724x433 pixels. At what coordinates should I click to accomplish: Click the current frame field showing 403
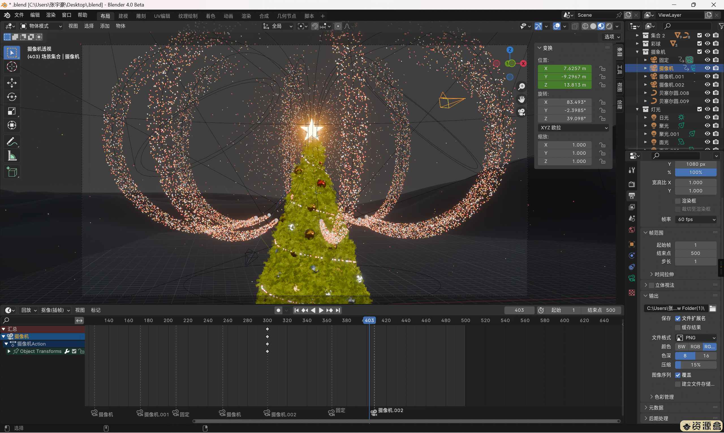click(x=519, y=310)
